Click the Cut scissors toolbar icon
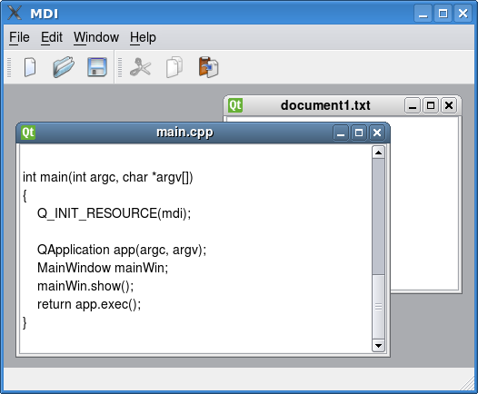Screen dimensions: 478x394 point(140,67)
